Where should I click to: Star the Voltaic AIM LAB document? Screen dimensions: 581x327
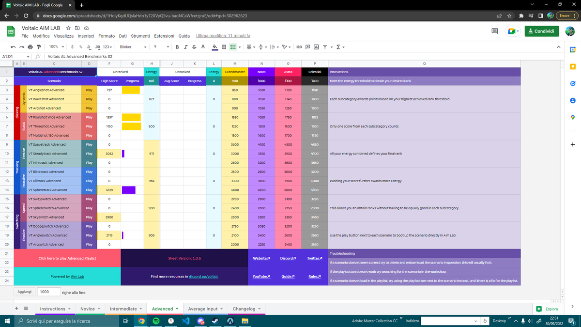68,28
